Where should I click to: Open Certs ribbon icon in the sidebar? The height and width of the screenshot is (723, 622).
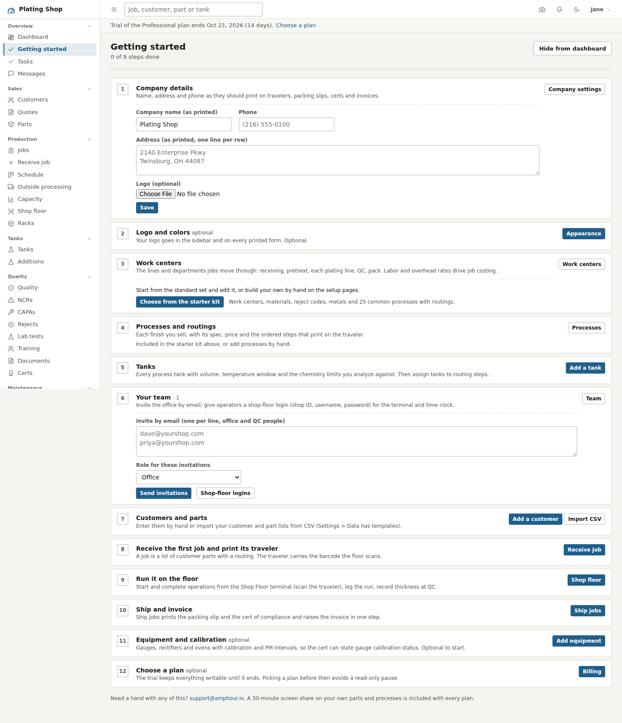[x=11, y=373]
